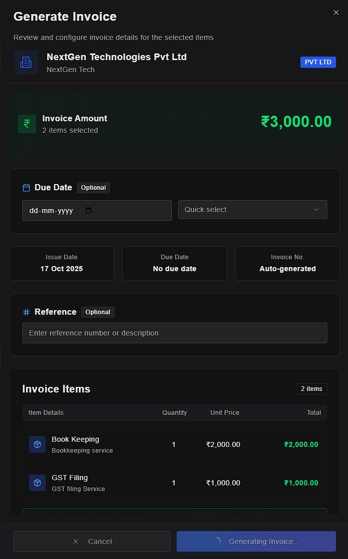348x559 pixels.
Task: Click the Generating Invoice button
Action: [x=256, y=541]
